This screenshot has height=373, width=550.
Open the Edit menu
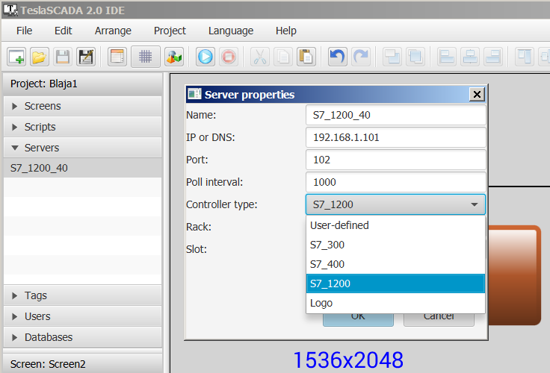tap(63, 31)
